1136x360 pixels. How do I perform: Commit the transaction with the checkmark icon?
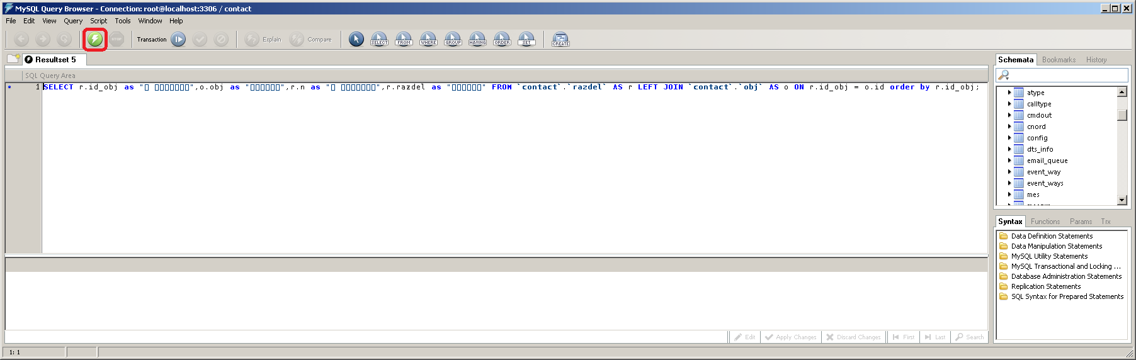point(200,40)
